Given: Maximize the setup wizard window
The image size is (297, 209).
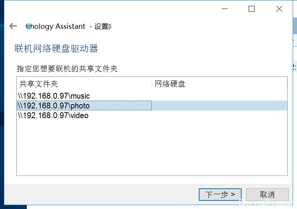Looking at the screenshot, I should coord(251,9).
